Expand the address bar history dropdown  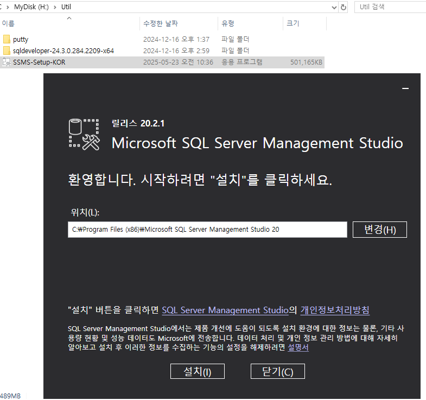(334, 8)
